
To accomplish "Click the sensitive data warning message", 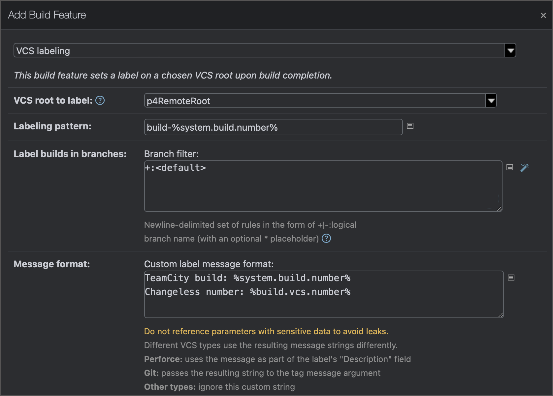I will (266, 331).
